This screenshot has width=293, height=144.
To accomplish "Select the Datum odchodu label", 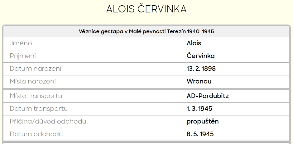I will pyautogui.click(x=36, y=134).
